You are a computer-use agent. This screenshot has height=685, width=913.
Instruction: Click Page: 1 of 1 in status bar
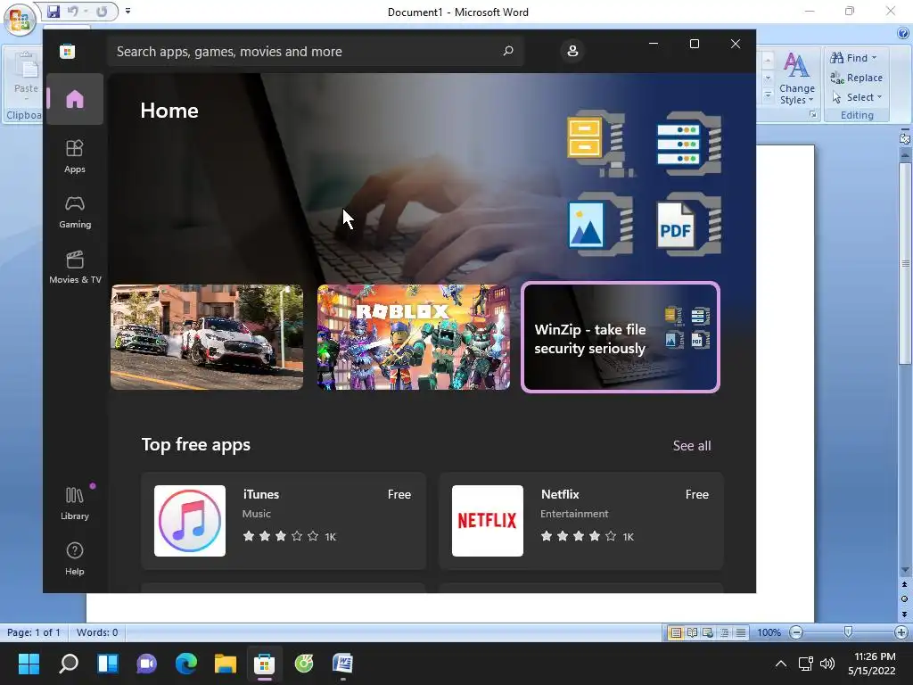tap(34, 632)
